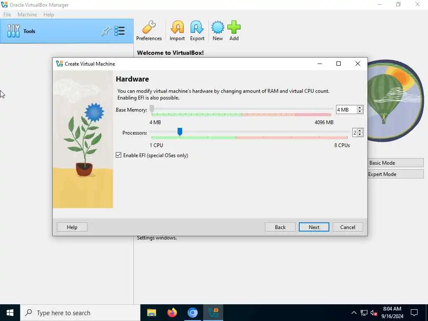Open the Windows Start menu
This screenshot has width=428, height=321.
[10, 313]
